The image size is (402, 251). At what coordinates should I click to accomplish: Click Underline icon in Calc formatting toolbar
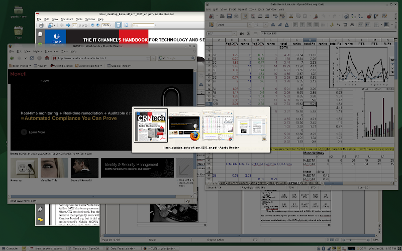click(x=286, y=25)
